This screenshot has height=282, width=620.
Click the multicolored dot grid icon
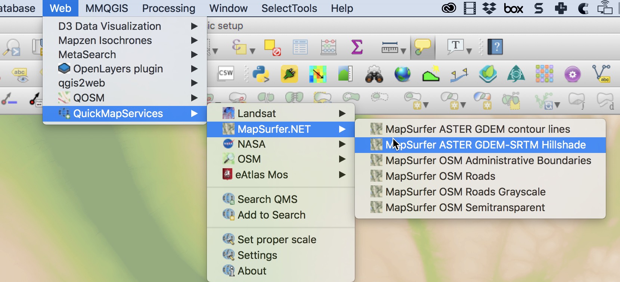click(544, 73)
